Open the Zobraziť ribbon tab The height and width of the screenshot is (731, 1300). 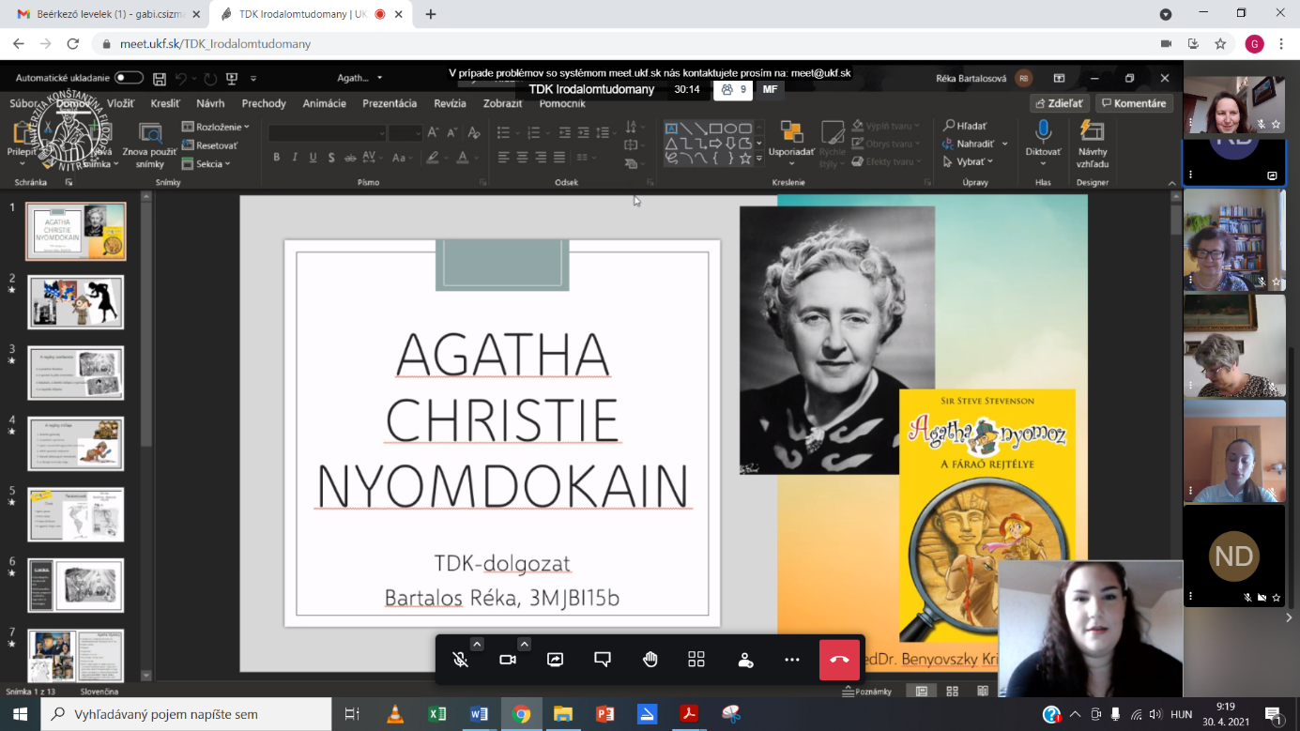[x=502, y=103]
